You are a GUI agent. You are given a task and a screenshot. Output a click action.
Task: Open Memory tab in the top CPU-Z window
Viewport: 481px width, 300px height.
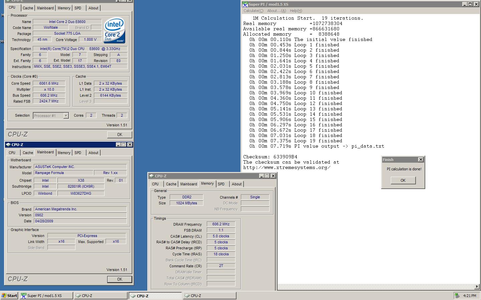tap(64, 8)
